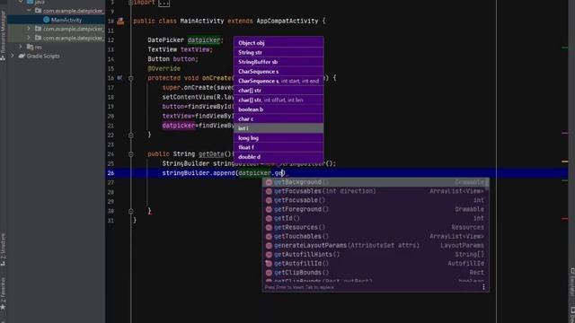
Task: Select getBackground() from the completion list
Action: pyautogui.click(x=374, y=182)
